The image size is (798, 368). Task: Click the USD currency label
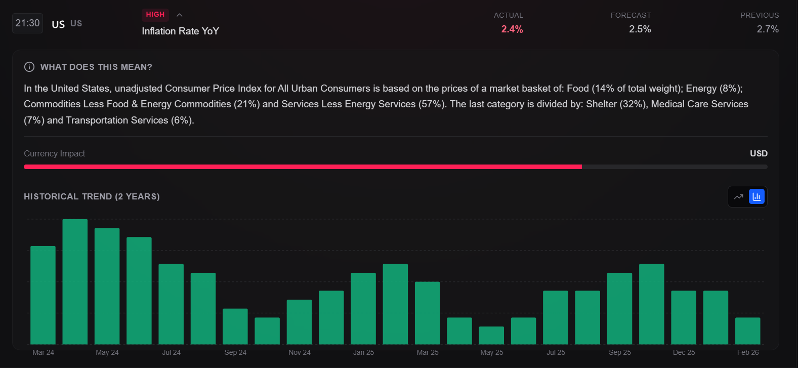[x=758, y=153]
